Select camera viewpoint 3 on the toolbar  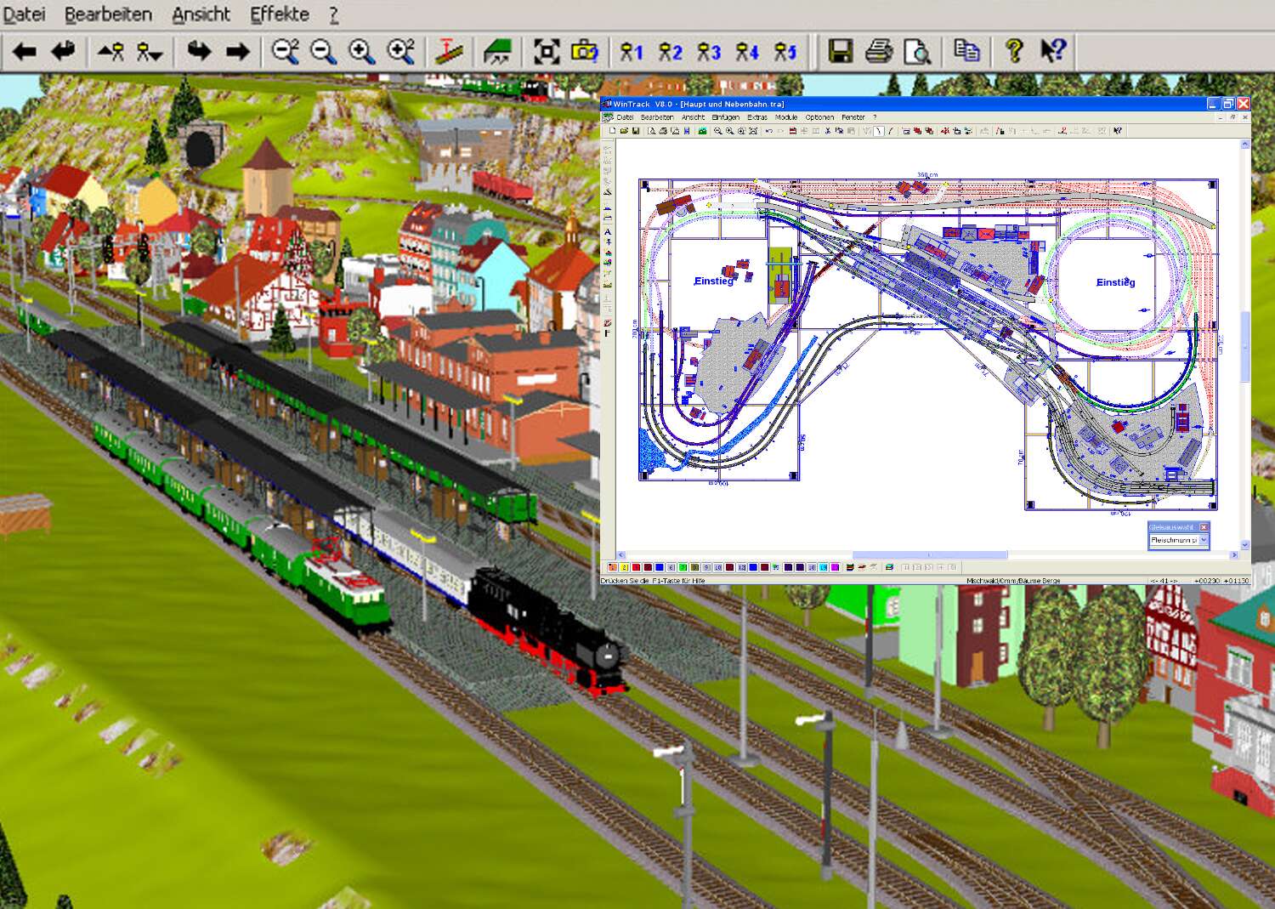[710, 52]
